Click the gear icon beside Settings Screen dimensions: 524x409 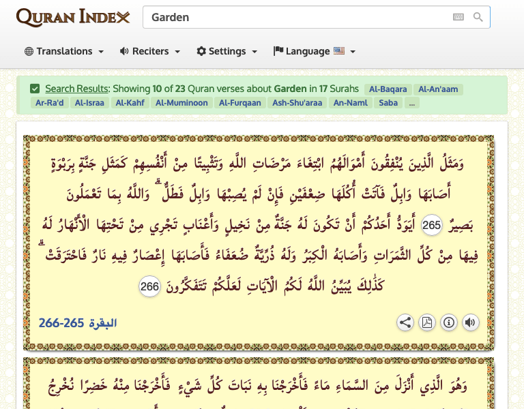tap(201, 51)
